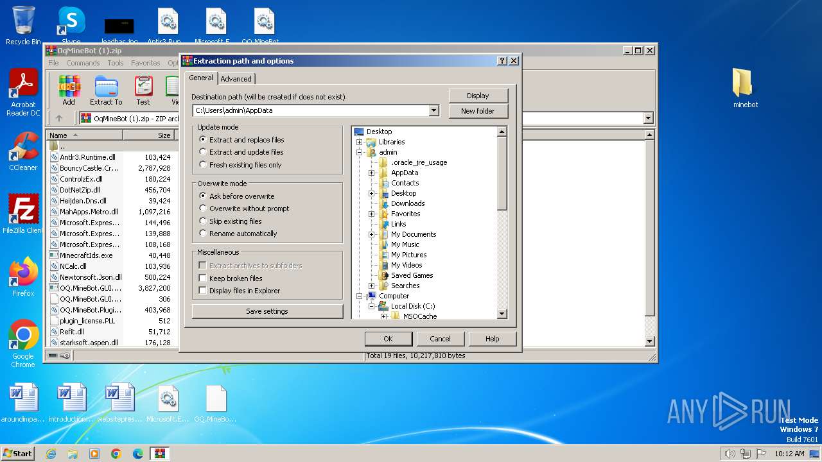
Task: Expand the Desktop subfolder node under admin
Action: coord(372,193)
